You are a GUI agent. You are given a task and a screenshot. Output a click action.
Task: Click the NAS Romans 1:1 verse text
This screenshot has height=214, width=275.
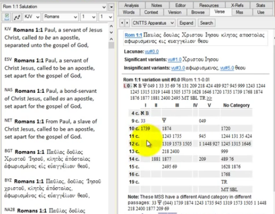(x=51, y=99)
